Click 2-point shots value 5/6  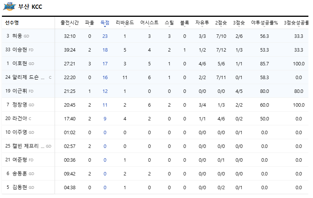221,64
